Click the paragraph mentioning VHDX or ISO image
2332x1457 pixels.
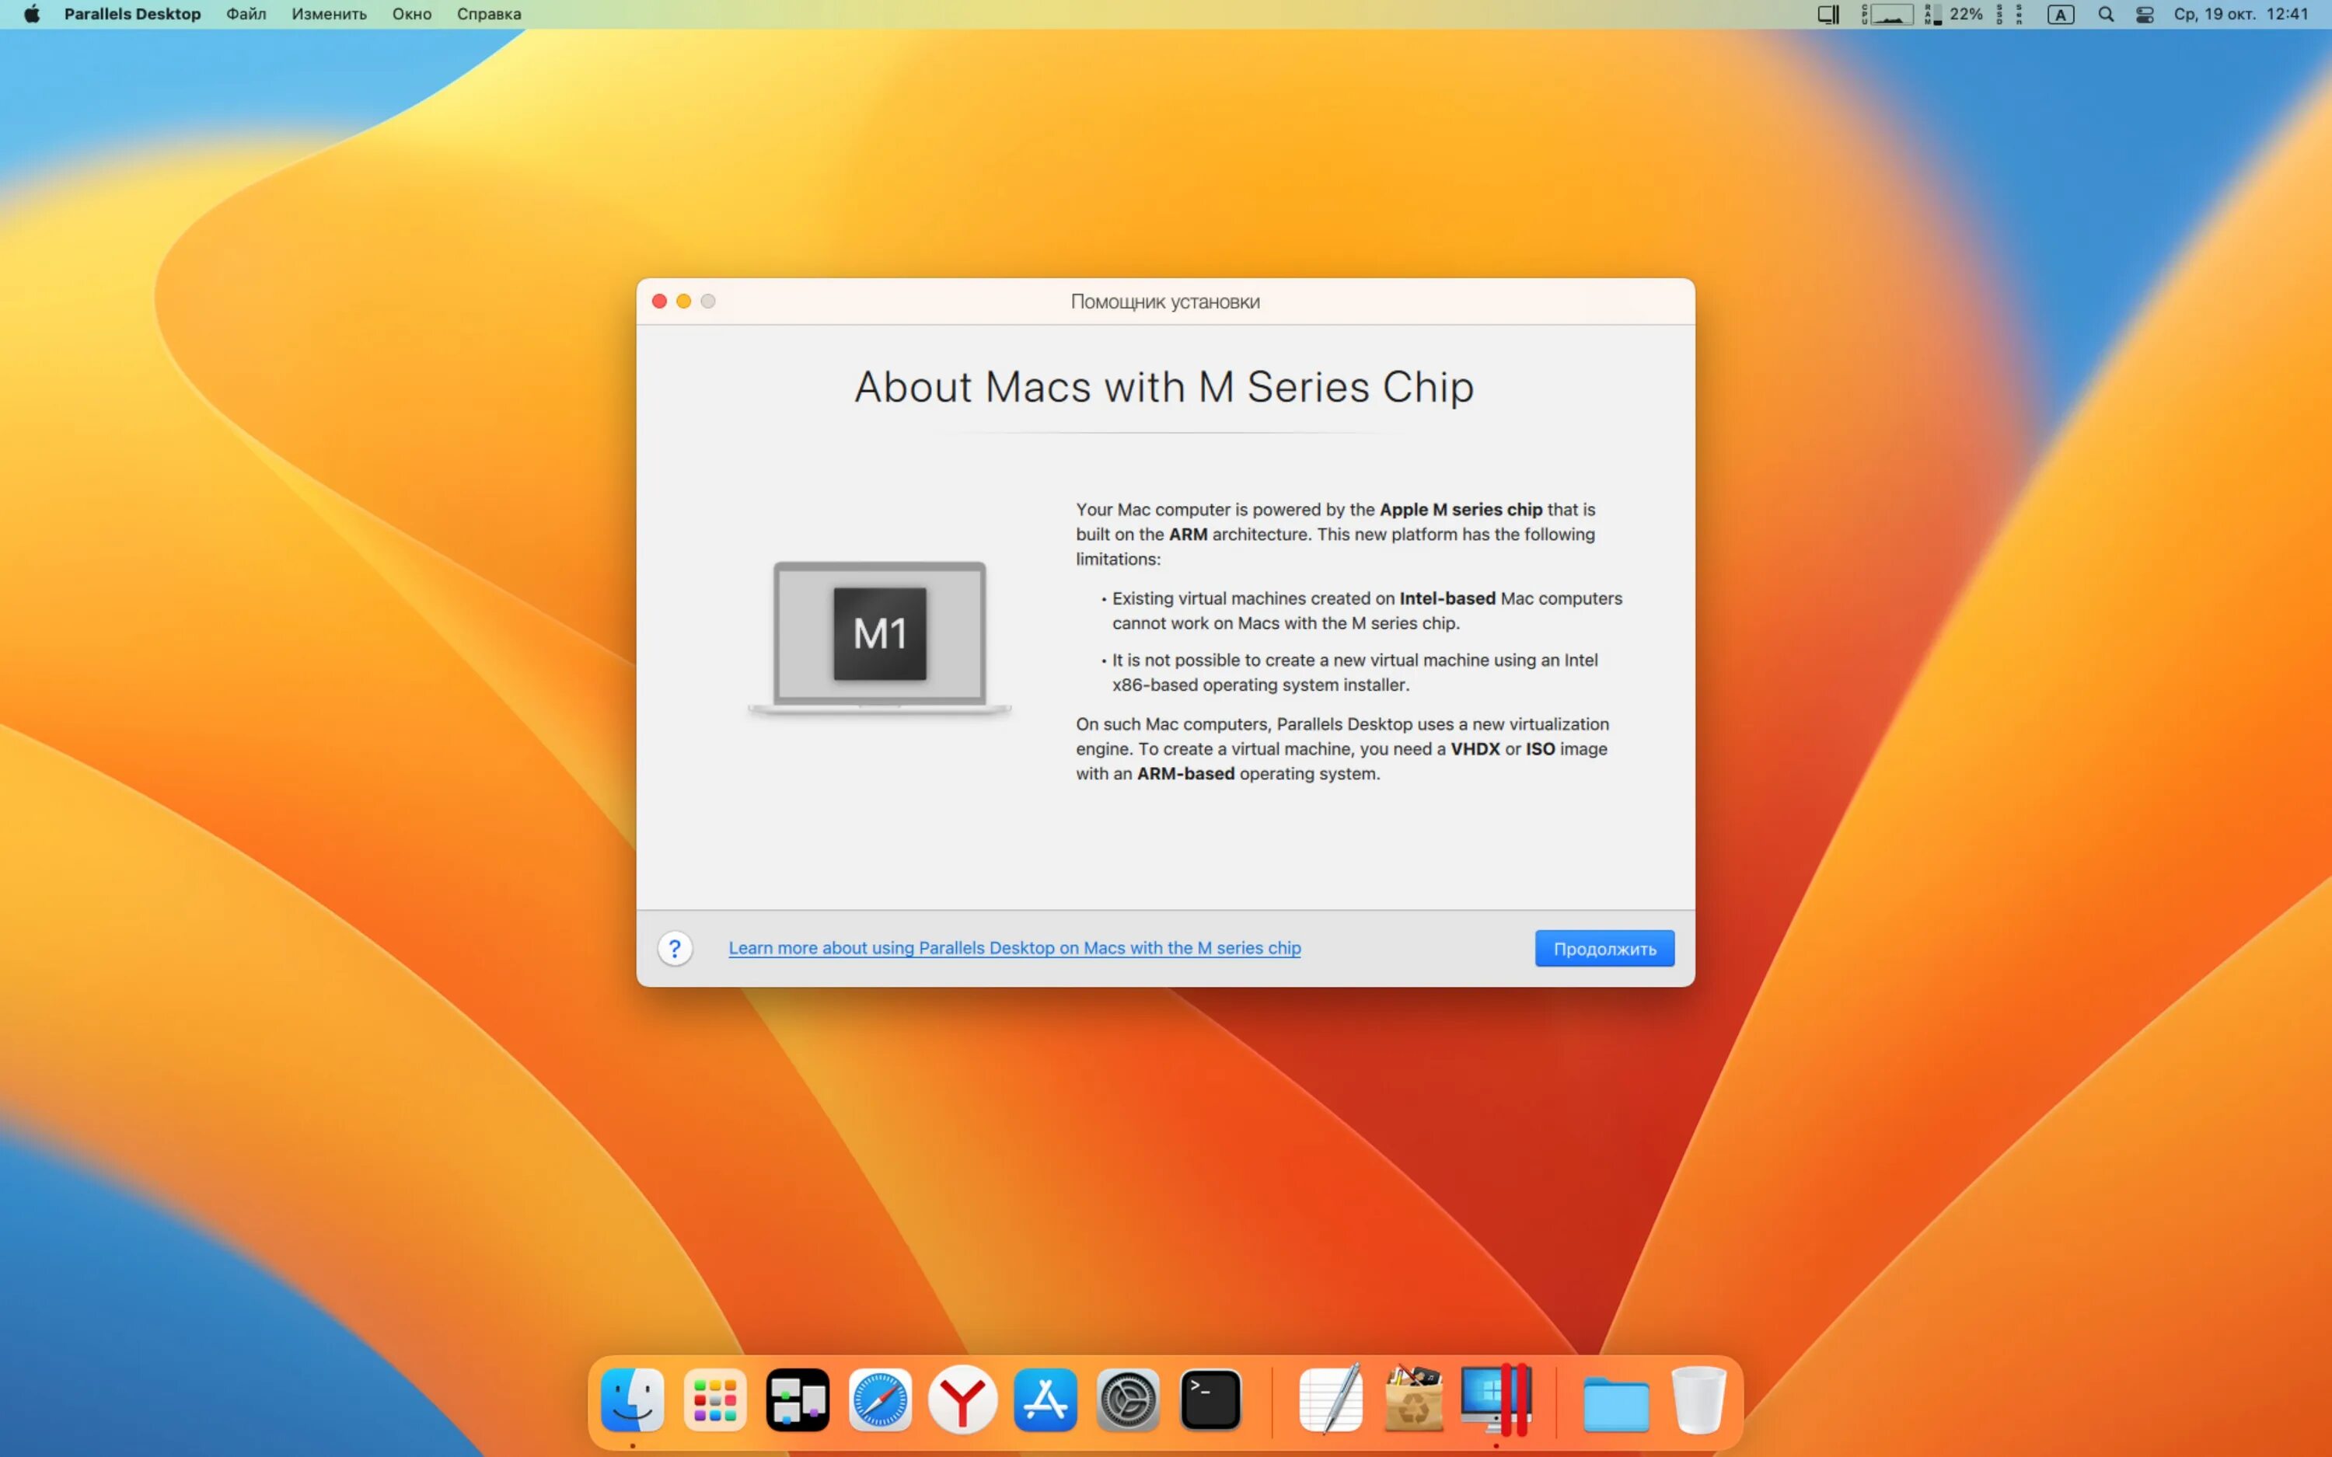(x=1342, y=749)
